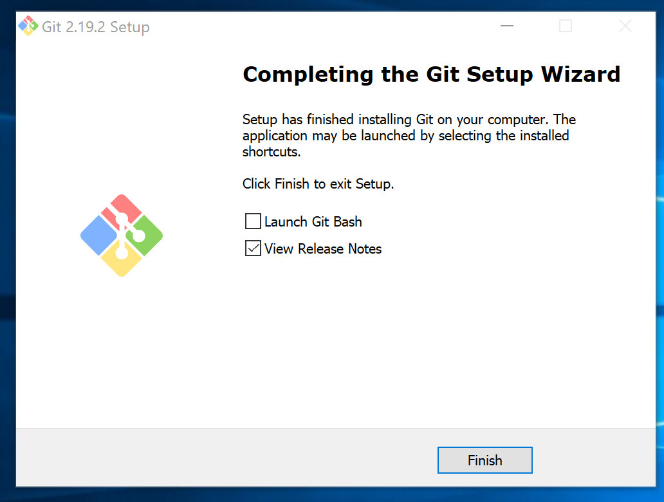Click the 'Click Finish to exit Setup' text
This screenshot has height=502, width=664.
coord(318,184)
